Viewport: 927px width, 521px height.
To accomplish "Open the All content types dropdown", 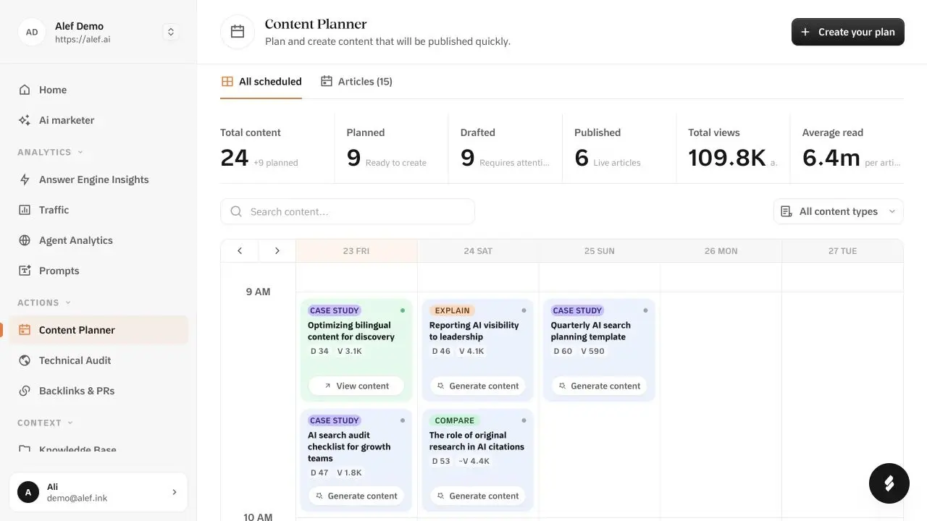I will tap(839, 211).
